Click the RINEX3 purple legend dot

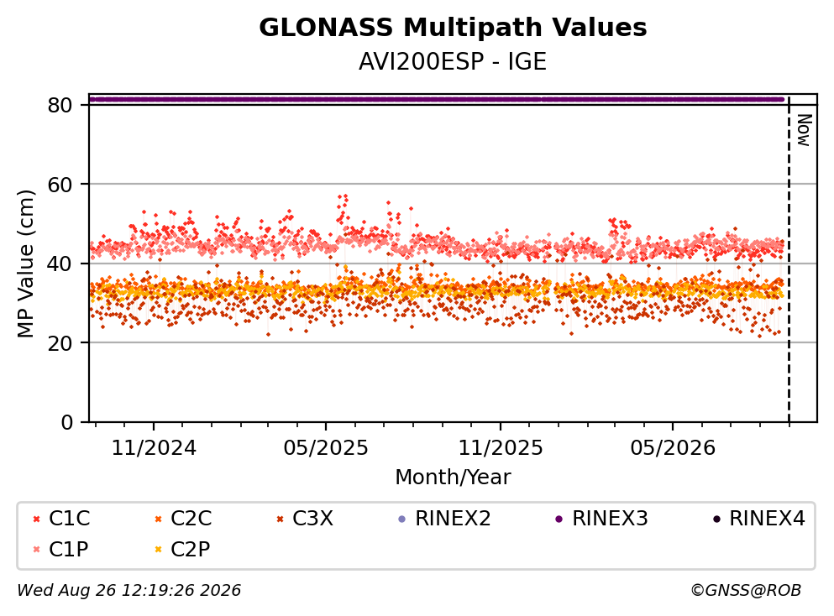pyautogui.click(x=559, y=519)
